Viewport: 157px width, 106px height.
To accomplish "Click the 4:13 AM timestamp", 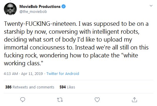I will point(11,73).
